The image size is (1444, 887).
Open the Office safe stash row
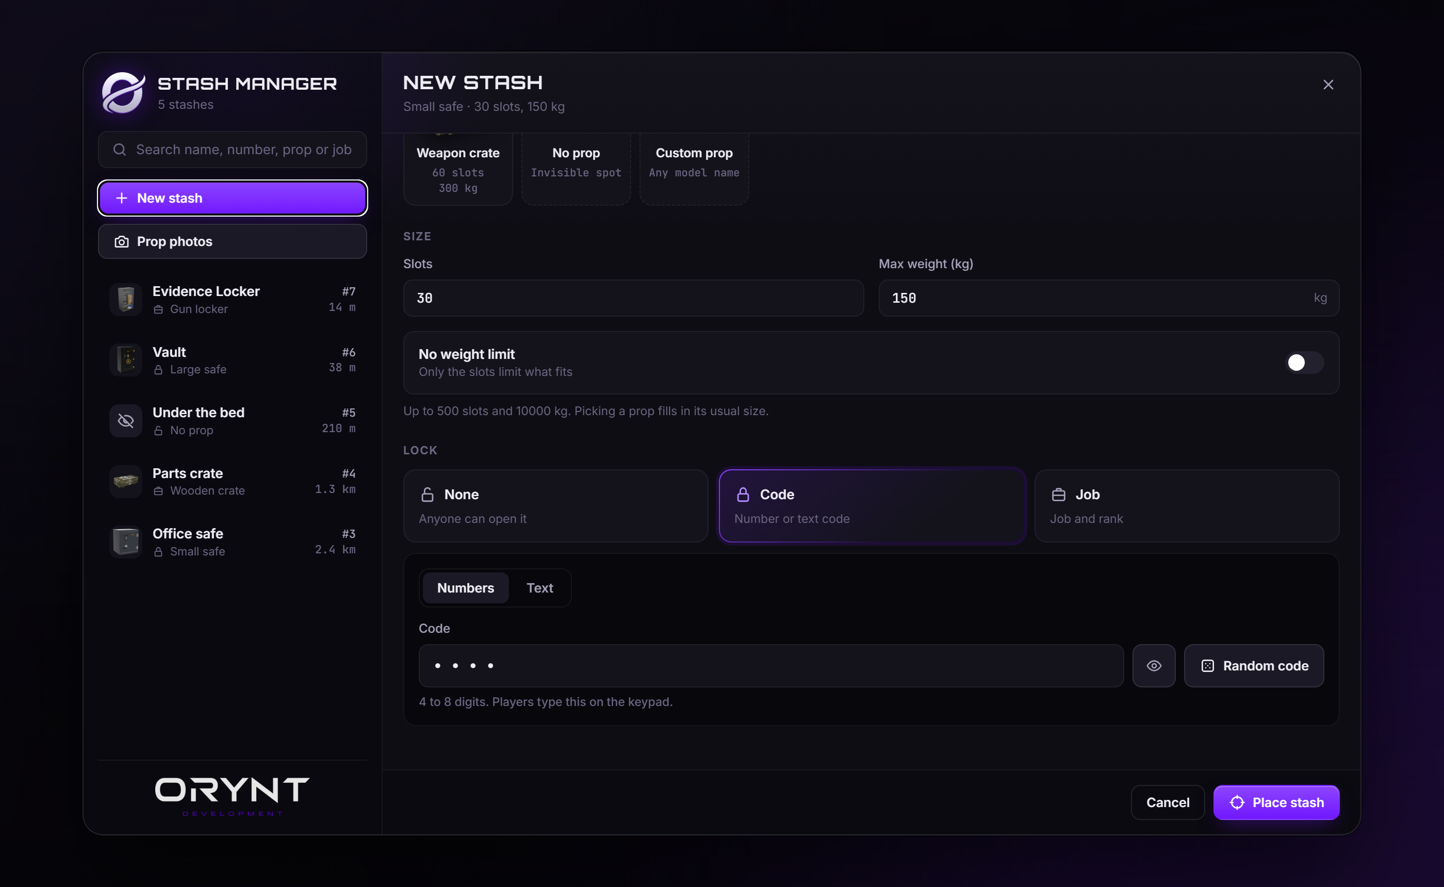coord(232,541)
